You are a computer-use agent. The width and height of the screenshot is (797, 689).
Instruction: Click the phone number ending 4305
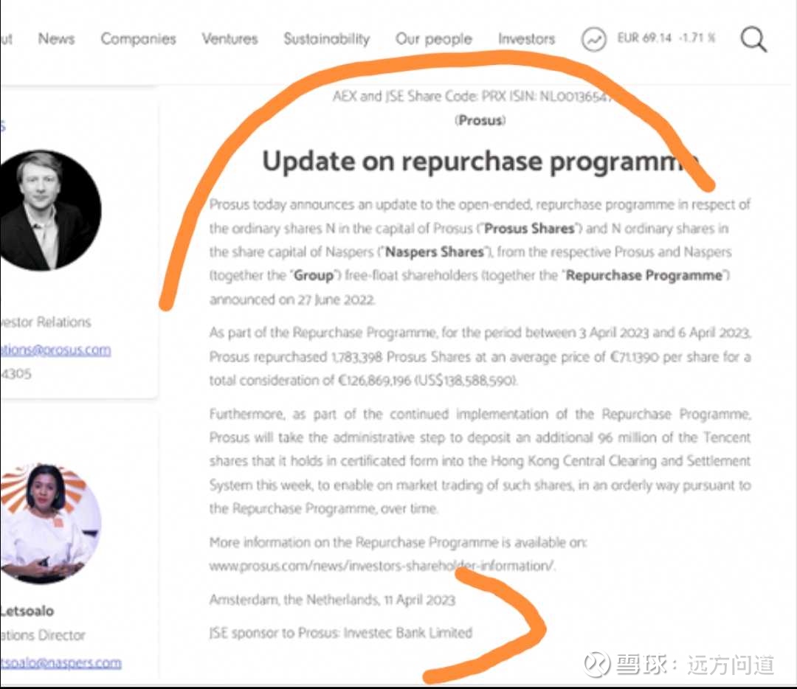pyautogui.click(x=15, y=373)
